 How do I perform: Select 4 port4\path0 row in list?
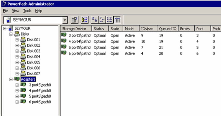[141, 41]
